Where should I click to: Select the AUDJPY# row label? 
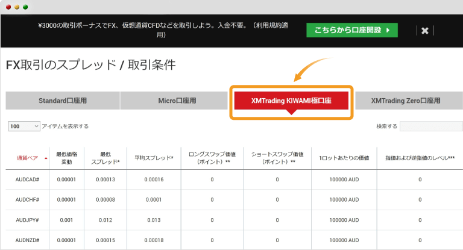pyautogui.click(x=28, y=220)
